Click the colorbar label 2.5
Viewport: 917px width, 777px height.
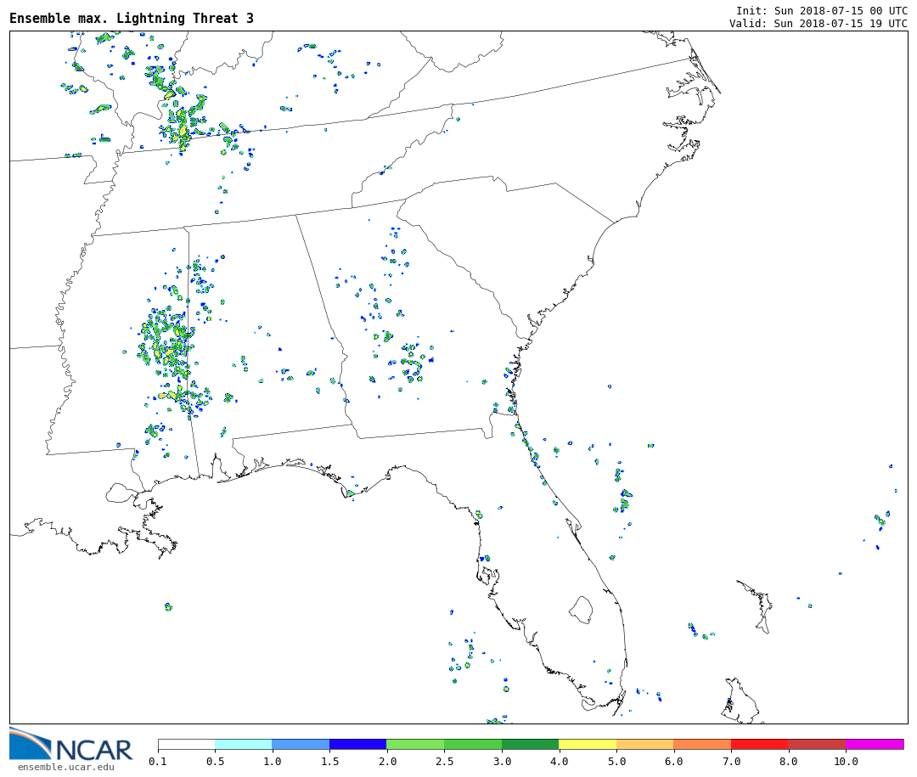click(x=444, y=761)
